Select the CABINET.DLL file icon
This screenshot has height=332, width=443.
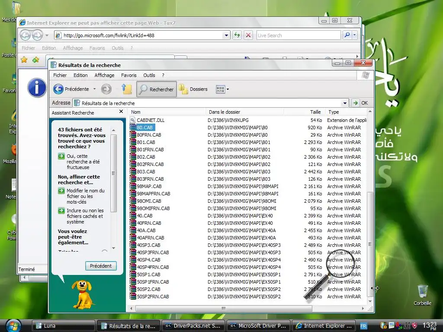133,120
